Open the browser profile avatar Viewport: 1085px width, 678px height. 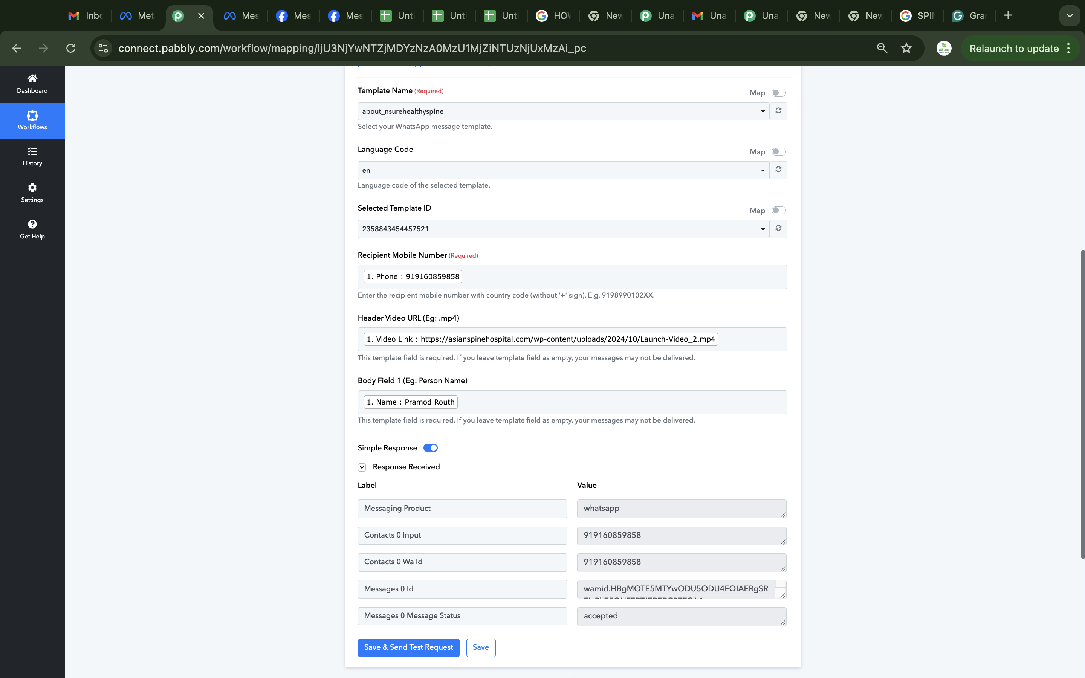coord(944,49)
